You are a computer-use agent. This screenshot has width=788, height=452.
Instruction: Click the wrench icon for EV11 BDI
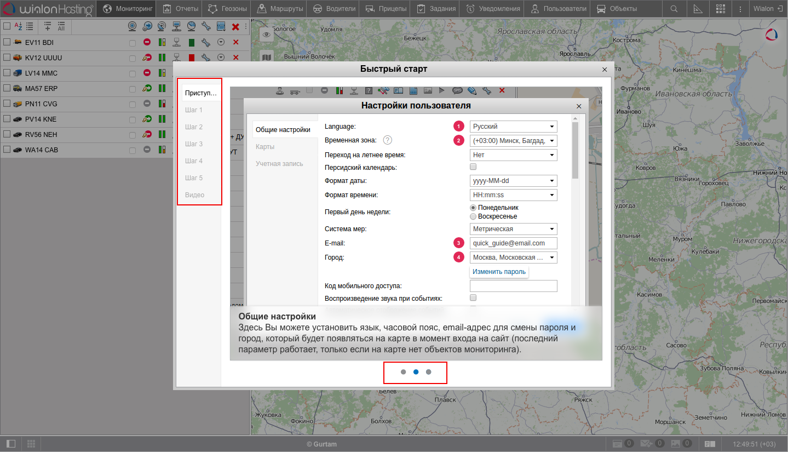point(206,42)
